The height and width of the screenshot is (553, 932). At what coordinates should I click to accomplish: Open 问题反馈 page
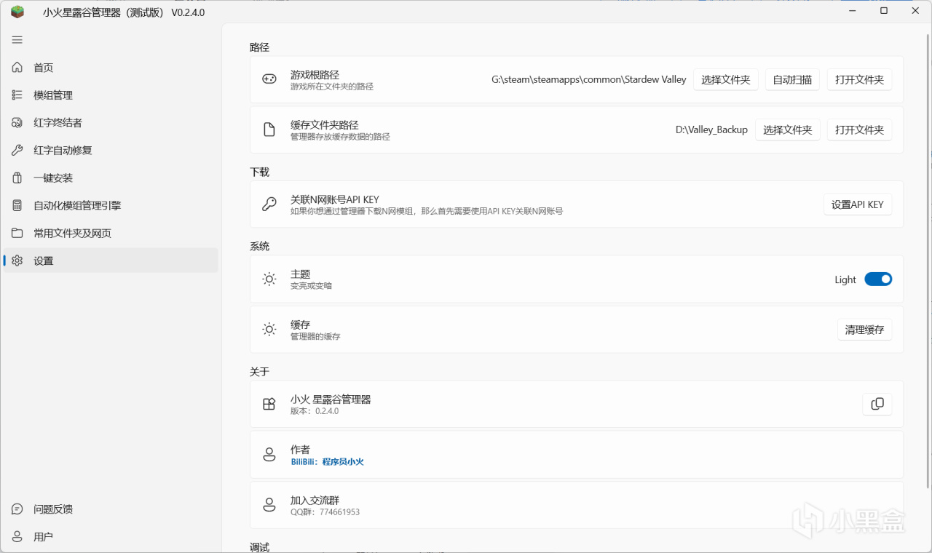[110, 509]
